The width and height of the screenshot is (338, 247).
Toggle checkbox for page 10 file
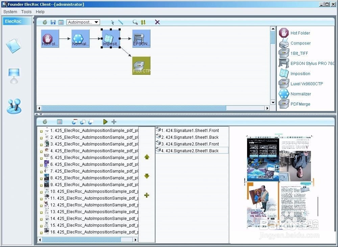coord(41,192)
